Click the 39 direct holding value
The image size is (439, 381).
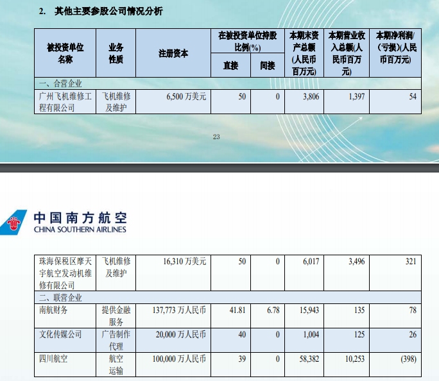[242, 359]
